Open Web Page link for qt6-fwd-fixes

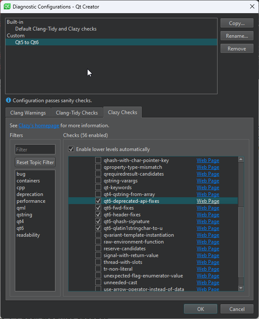tap(208, 208)
